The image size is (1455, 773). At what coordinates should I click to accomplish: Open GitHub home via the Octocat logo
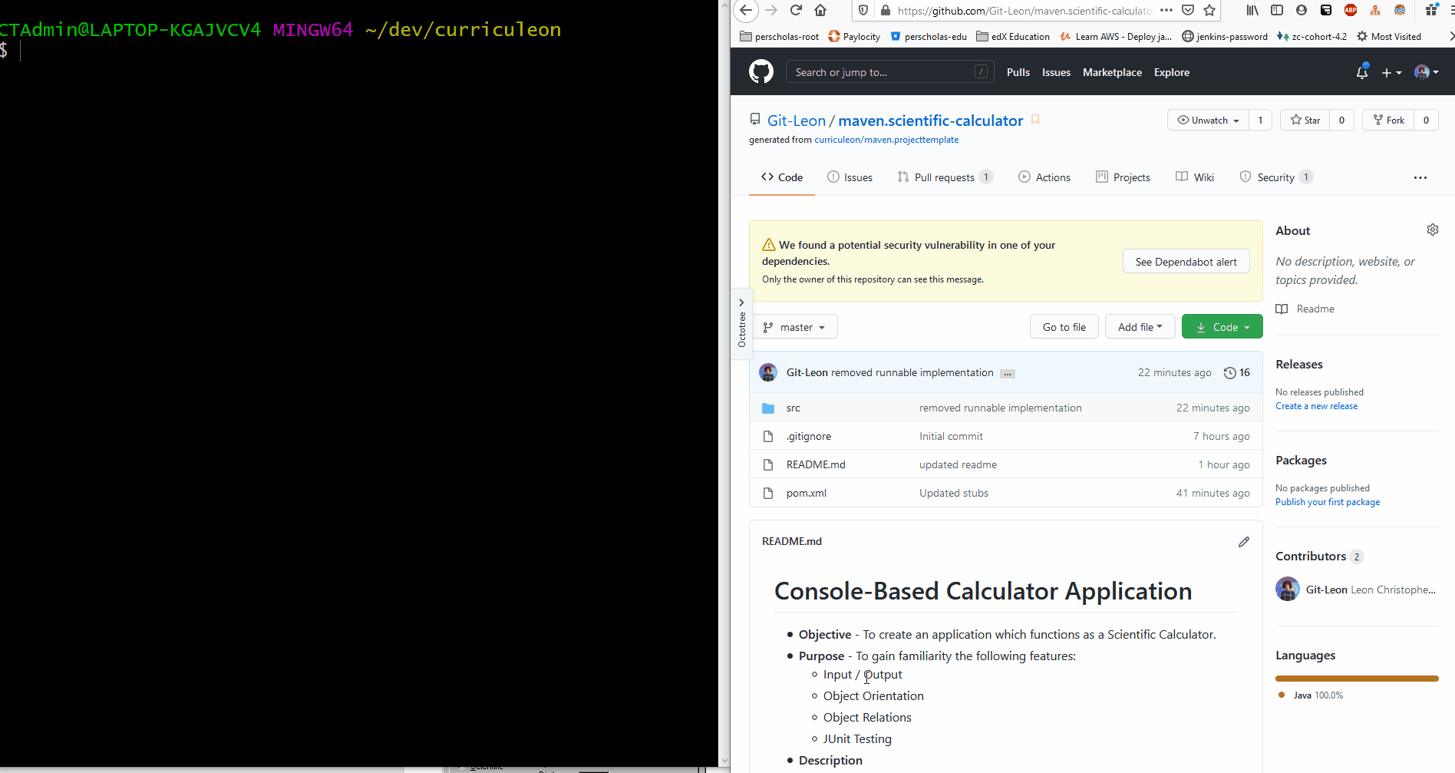pos(760,71)
